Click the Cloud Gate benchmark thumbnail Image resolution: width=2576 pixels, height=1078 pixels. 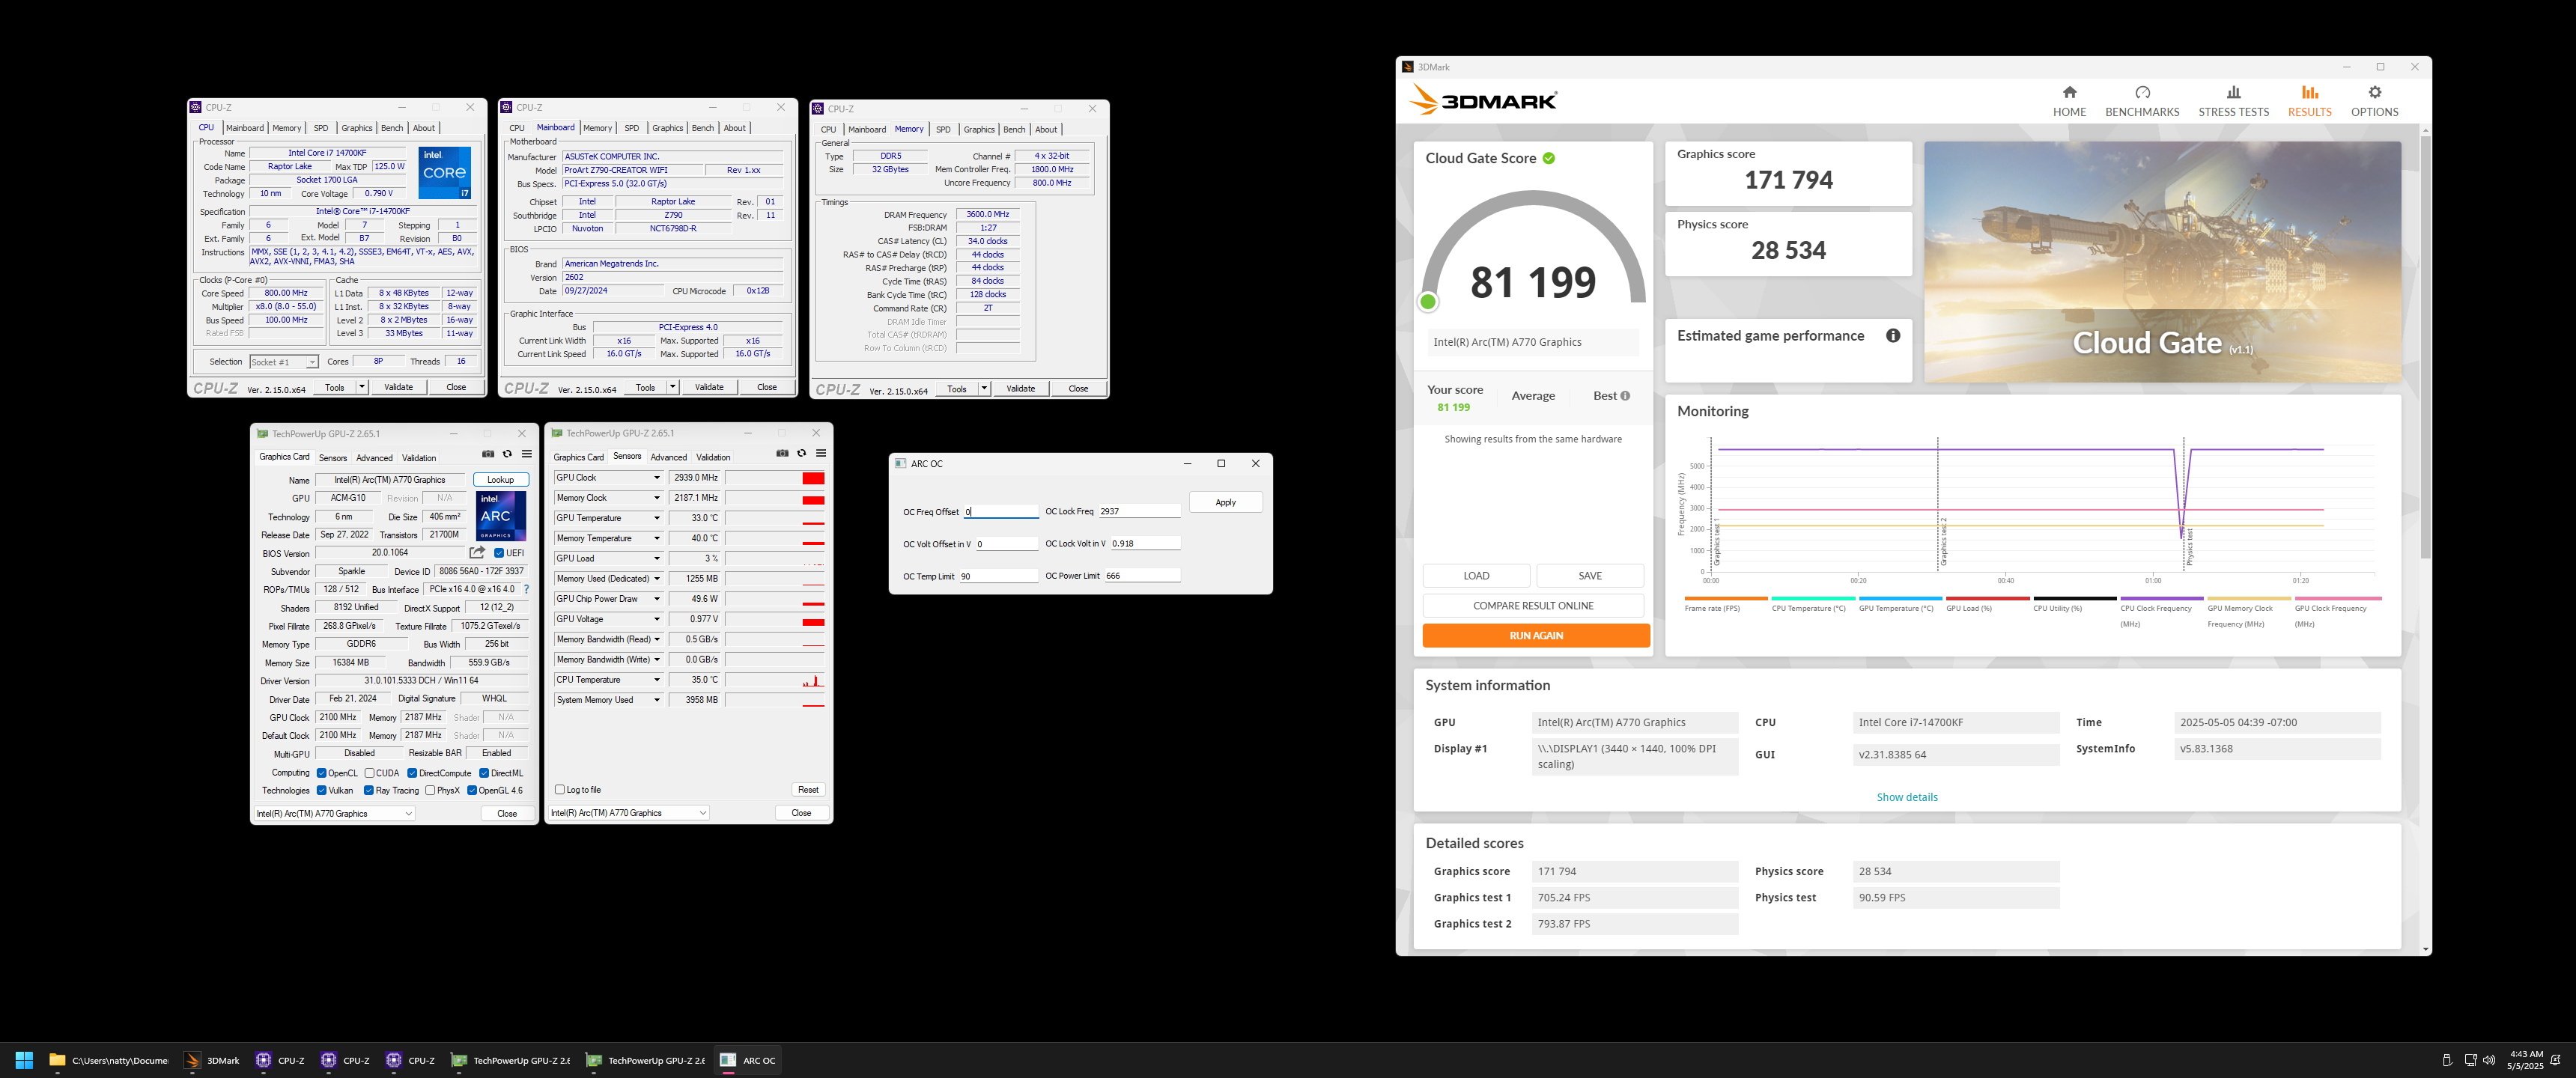tap(2162, 262)
